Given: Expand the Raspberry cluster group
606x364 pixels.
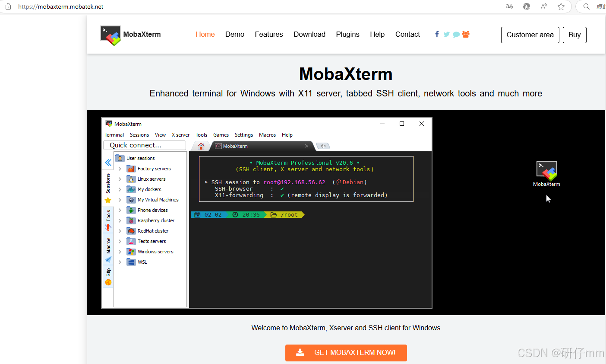Looking at the screenshot, I should pos(120,220).
